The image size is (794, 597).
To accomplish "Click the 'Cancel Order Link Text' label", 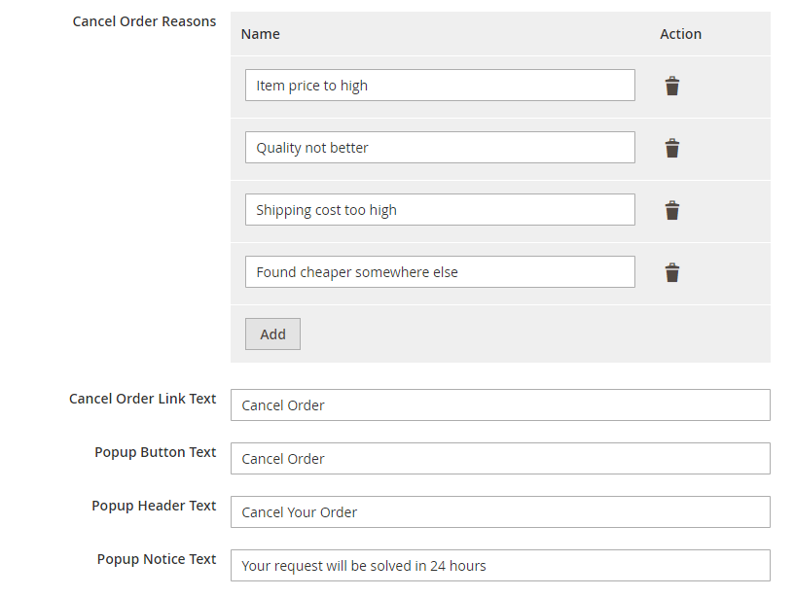I will (142, 399).
